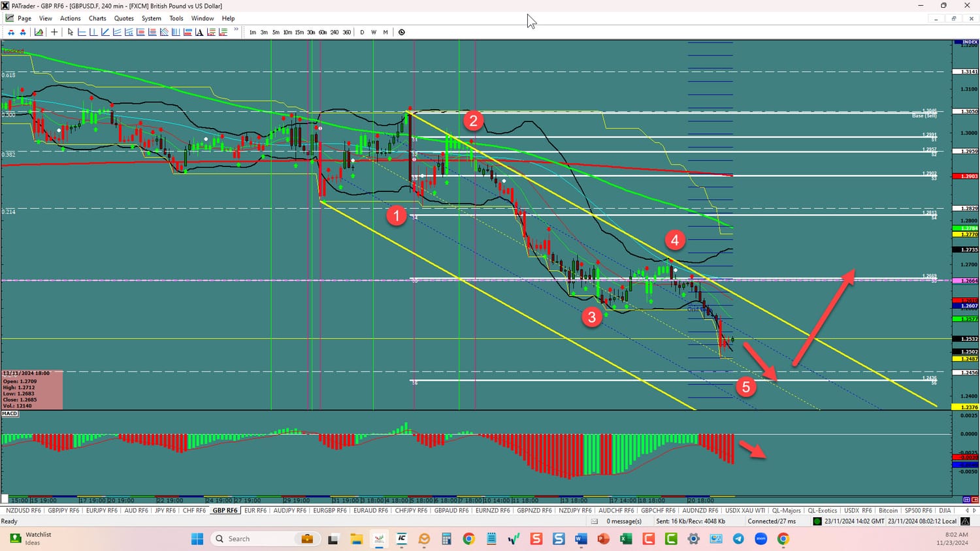
Task: Select the arrow pointer tool
Action: pos(71,32)
